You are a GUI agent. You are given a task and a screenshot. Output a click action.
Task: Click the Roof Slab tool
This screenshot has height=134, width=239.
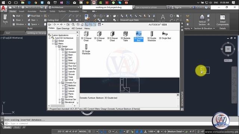(35, 16)
